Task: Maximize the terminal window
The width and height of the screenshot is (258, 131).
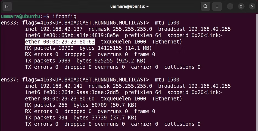Action: point(241,6)
